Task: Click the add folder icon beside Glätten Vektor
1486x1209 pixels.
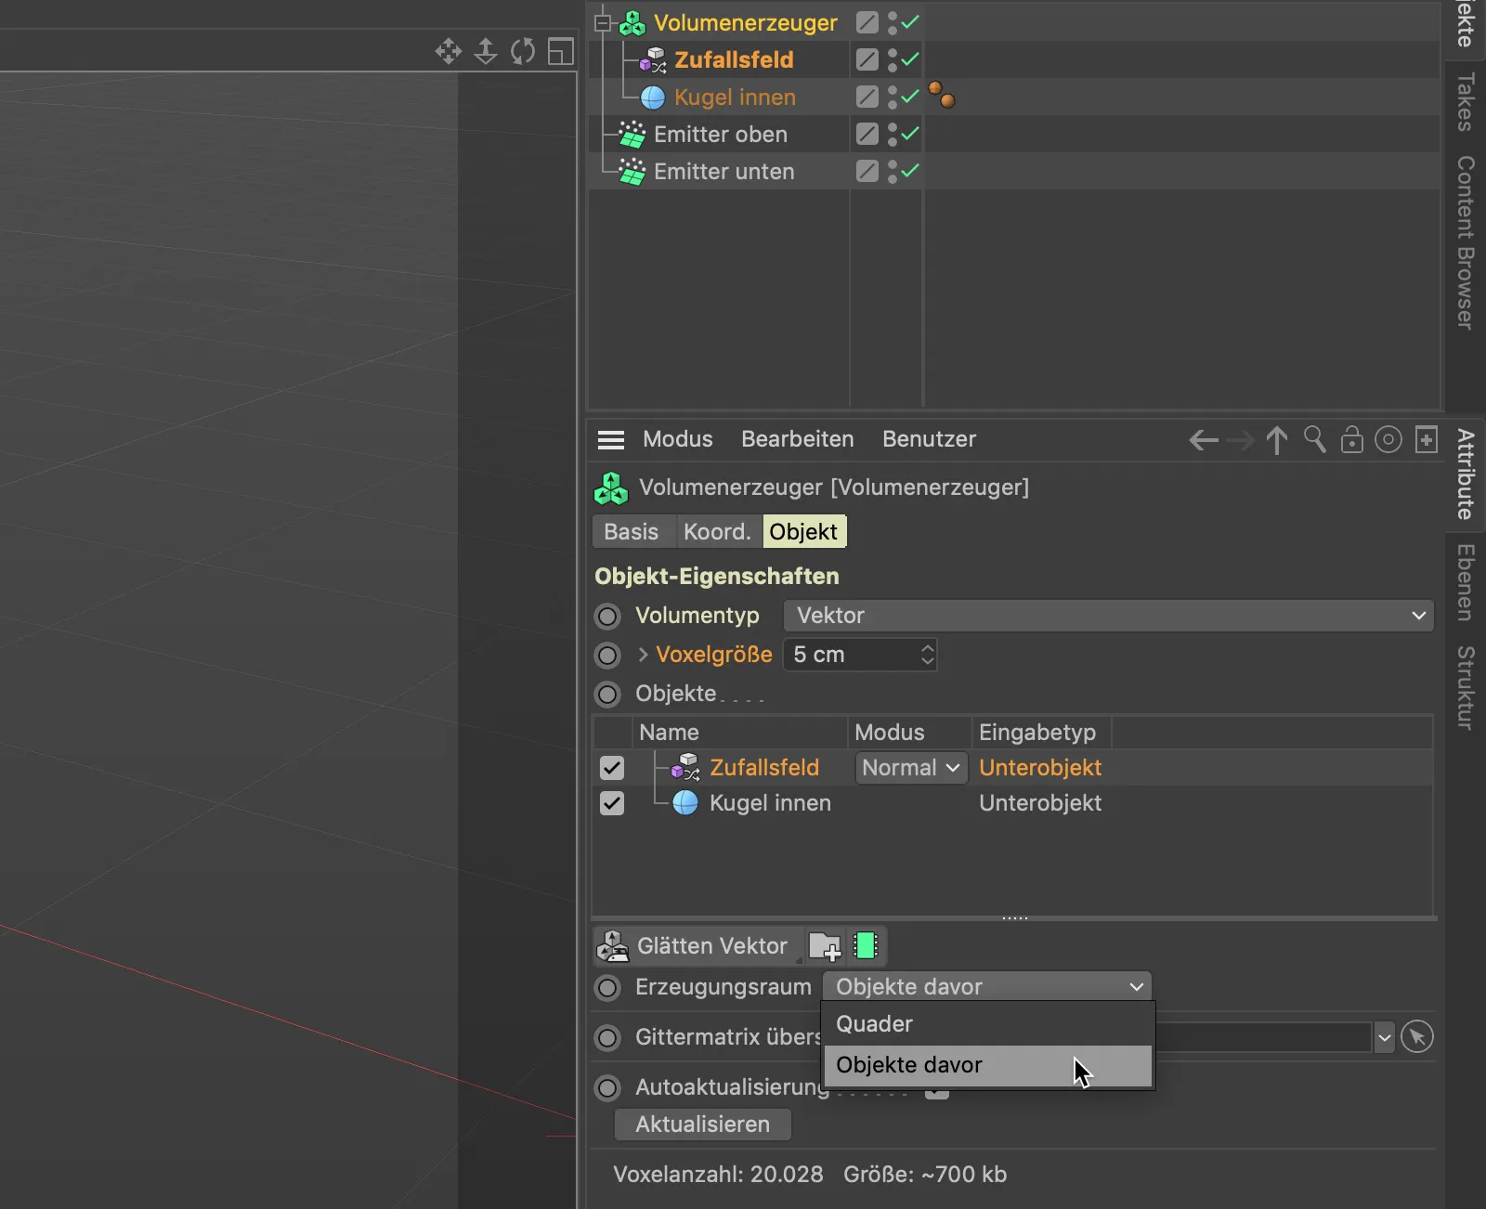Action: [825, 946]
